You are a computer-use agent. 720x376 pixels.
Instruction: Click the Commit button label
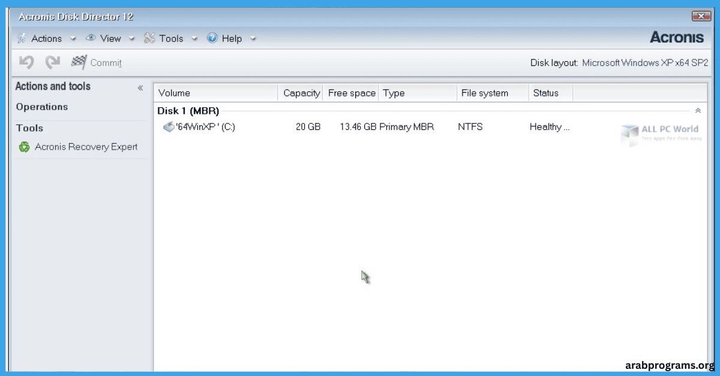[106, 62]
